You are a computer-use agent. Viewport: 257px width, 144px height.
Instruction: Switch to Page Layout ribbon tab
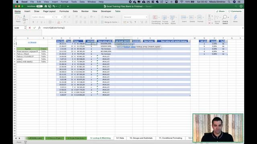[x=49, y=11]
